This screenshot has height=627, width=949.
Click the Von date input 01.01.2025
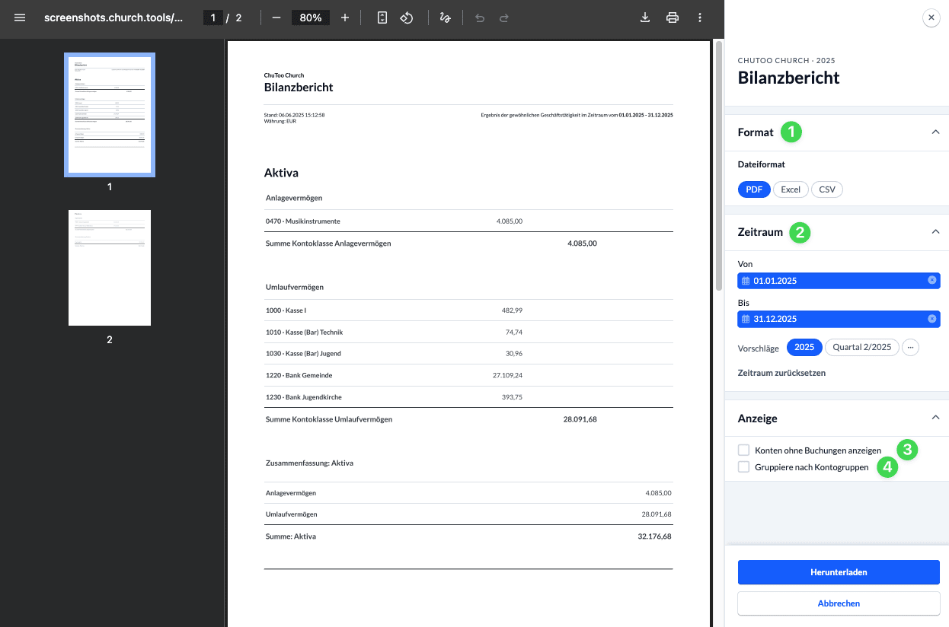(x=839, y=281)
